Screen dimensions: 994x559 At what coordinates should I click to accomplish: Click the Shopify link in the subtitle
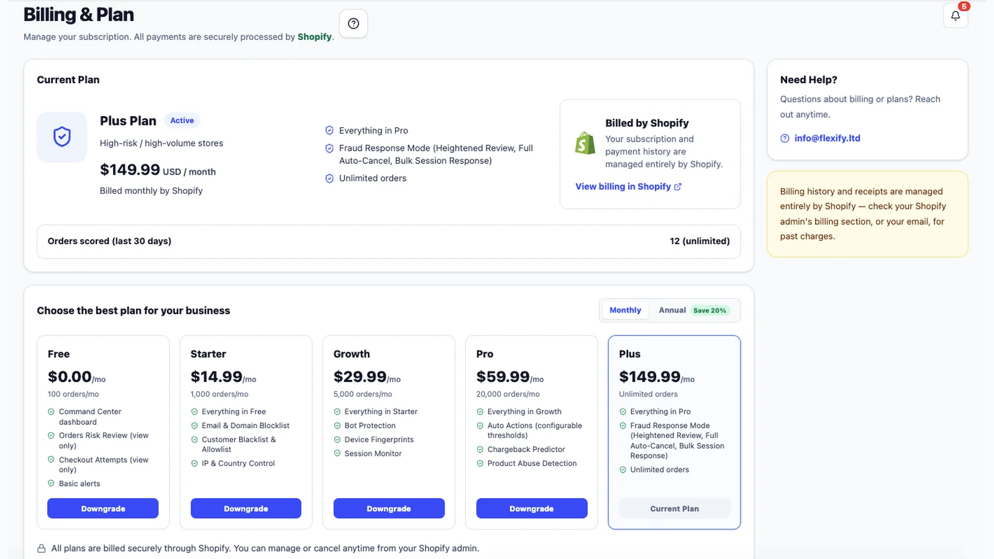tap(314, 37)
